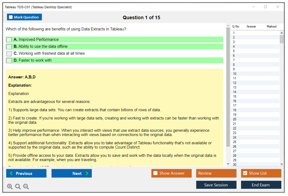Check answer A Improved Performance
Viewport: 288px width, 196px height.
click(9, 40)
